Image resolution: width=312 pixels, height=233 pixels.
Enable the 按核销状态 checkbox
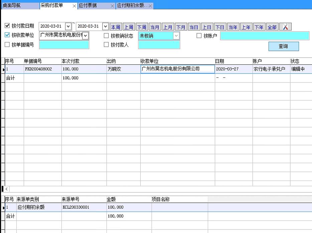tap(106, 36)
